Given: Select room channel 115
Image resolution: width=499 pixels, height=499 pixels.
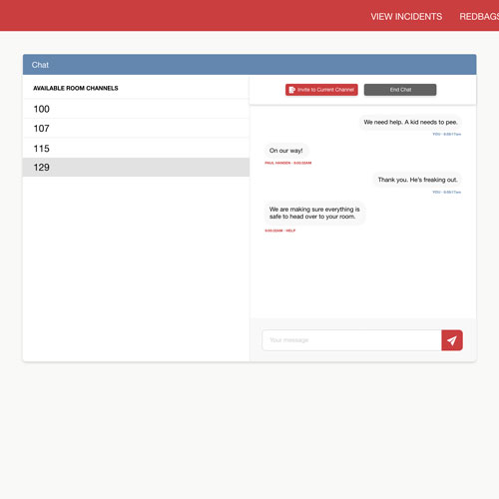Looking at the screenshot, I should [x=136, y=148].
